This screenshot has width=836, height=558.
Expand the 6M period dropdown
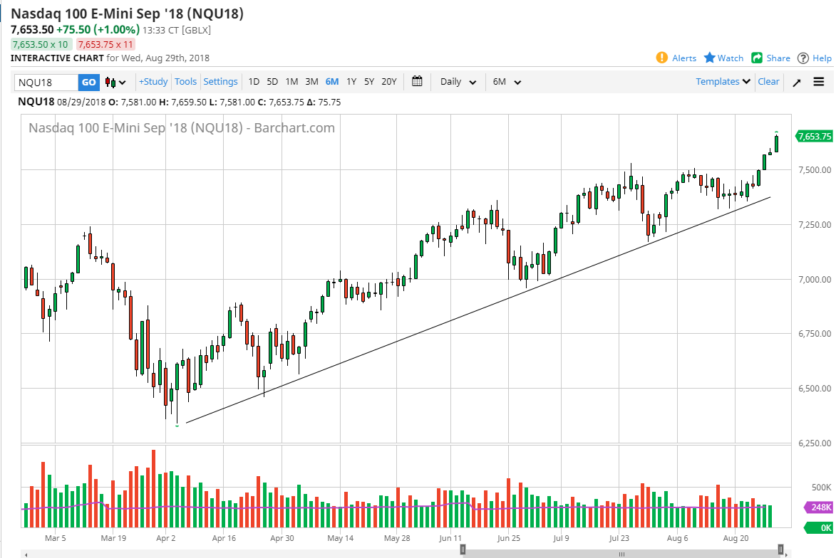click(507, 81)
